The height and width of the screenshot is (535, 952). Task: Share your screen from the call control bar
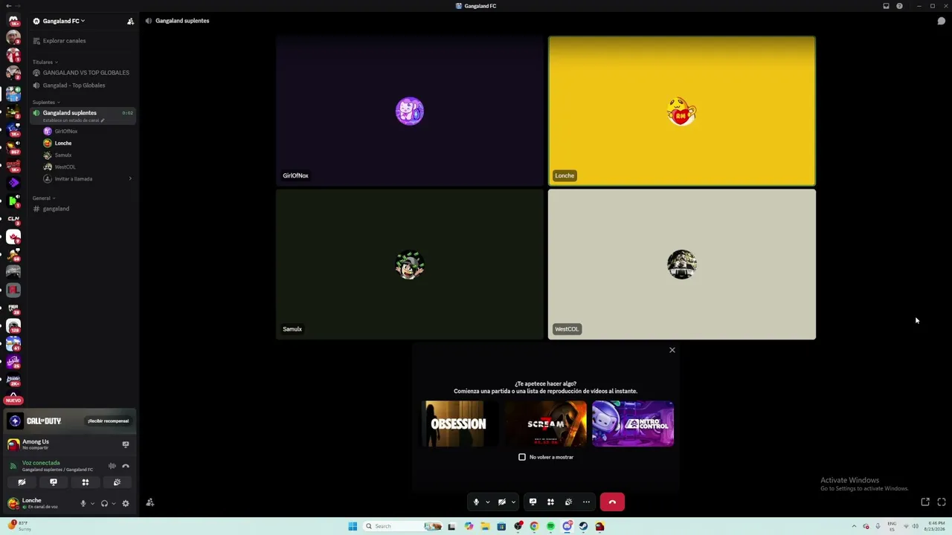click(x=533, y=502)
